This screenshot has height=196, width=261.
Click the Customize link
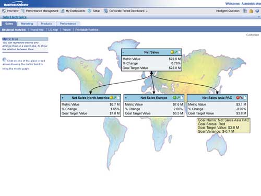pos(253,35)
